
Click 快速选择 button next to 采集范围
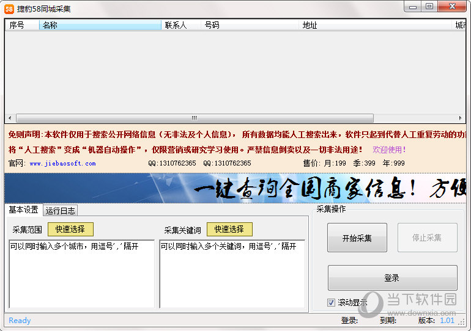coord(70,230)
